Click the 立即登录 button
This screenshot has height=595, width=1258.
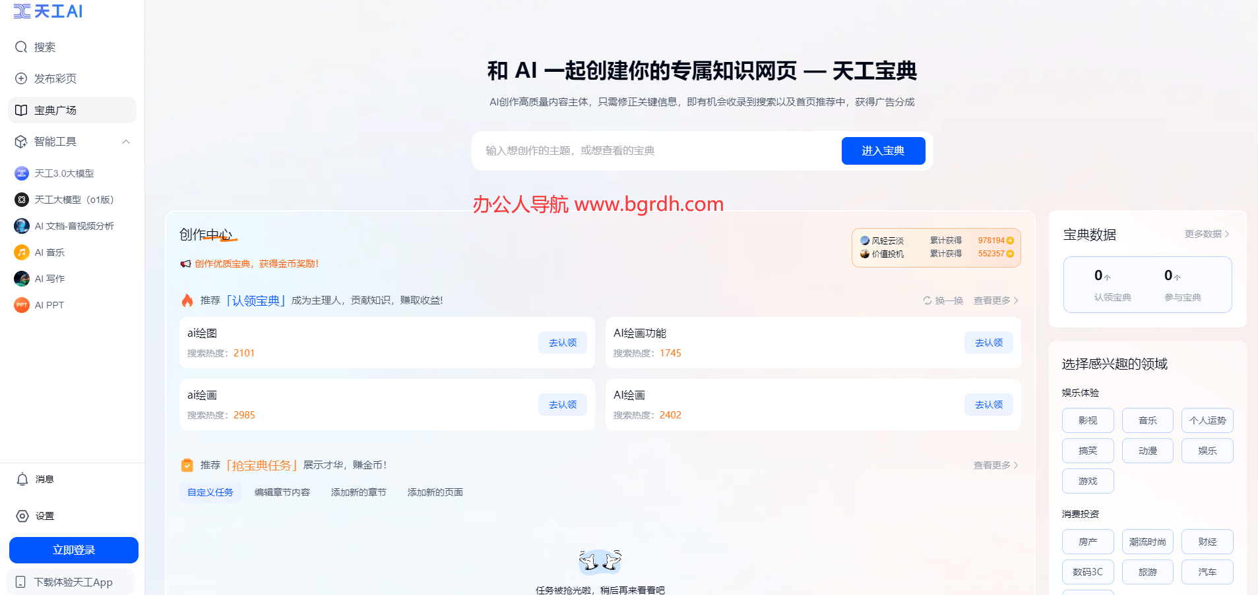(74, 550)
